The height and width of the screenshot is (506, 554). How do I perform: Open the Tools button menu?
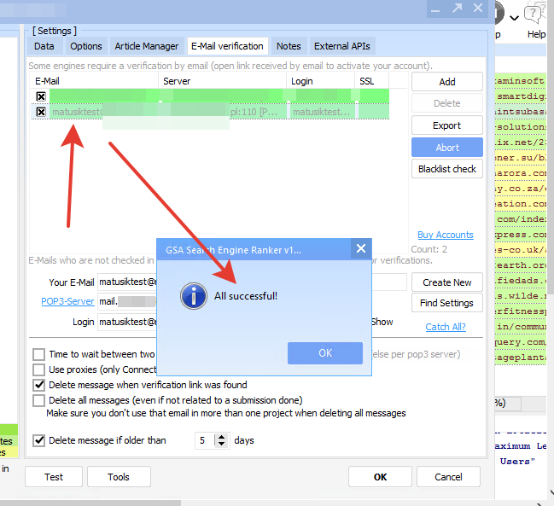pyautogui.click(x=119, y=477)
